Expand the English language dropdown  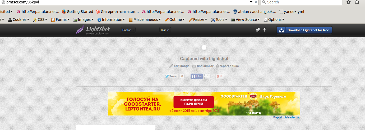click(x=128, y=30)
